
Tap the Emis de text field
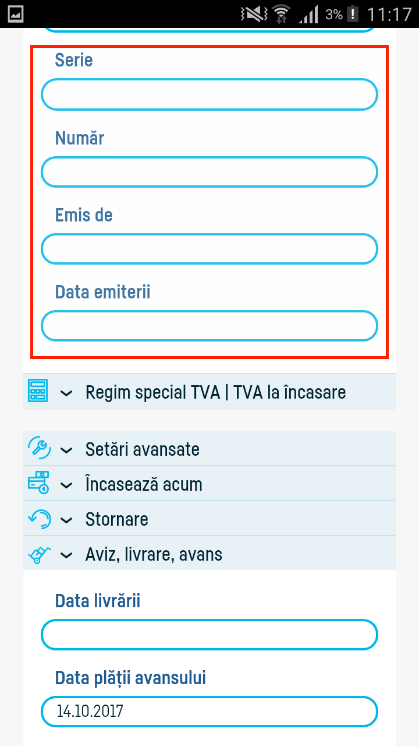click(210, 249)
